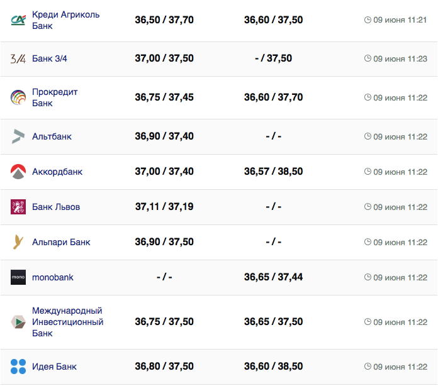Screen dimensions: 438x386
Task: Open the monobank link
Action: [x=53, y=277]
